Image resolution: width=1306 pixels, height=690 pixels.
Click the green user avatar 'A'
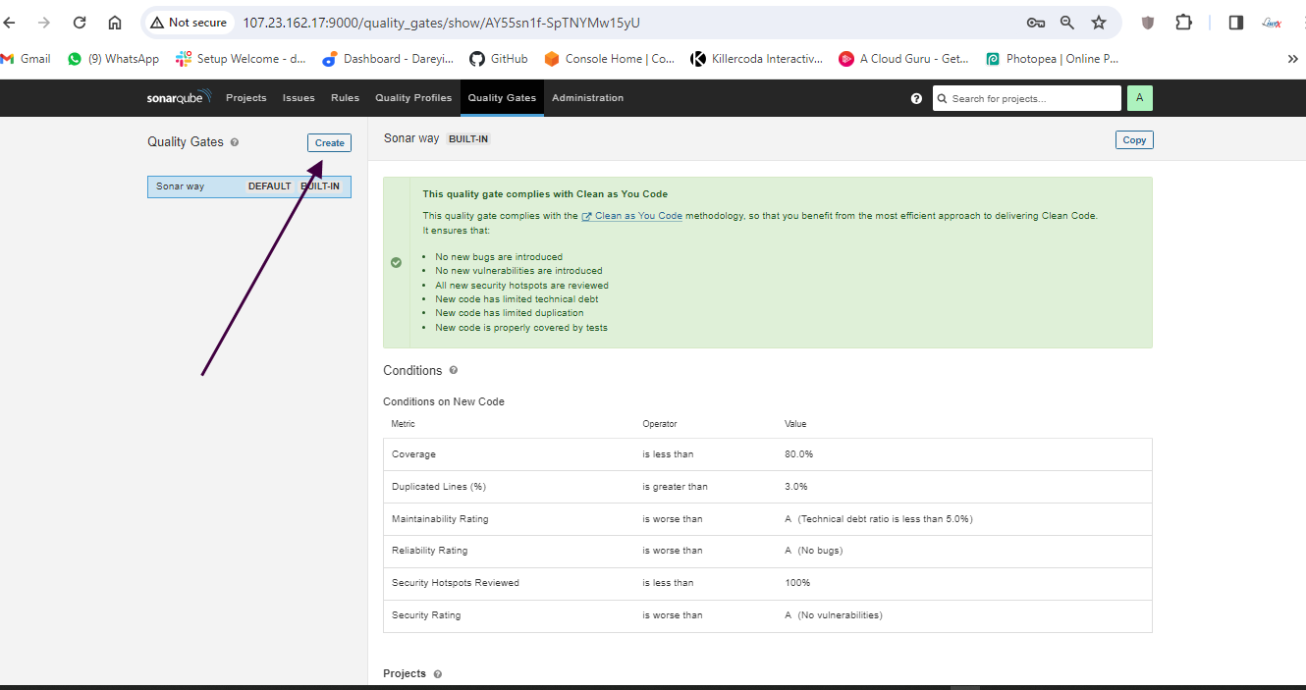point(1139,98)
